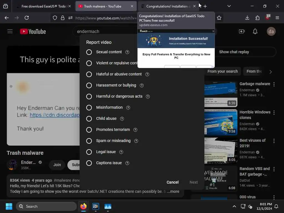Click the Legal issue help icon
The width and height of the screenshot is (284, 213).
[x=121, y=152]
